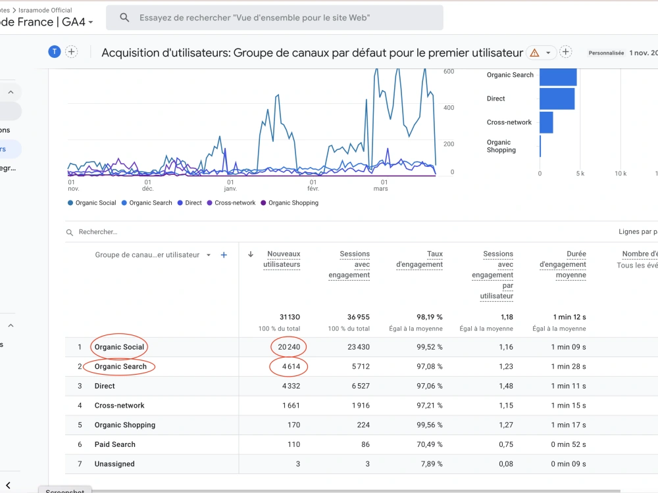Open the Israamode Official breadcrumb link
The width and height of the screenshot is (658, 493).
(x=45, y=10)
